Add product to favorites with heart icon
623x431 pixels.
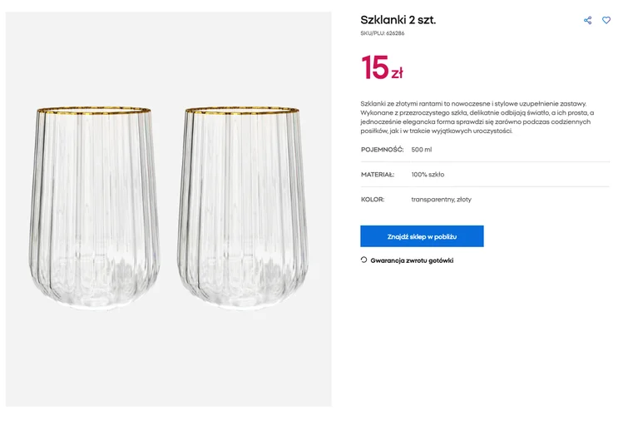[606, 20]
